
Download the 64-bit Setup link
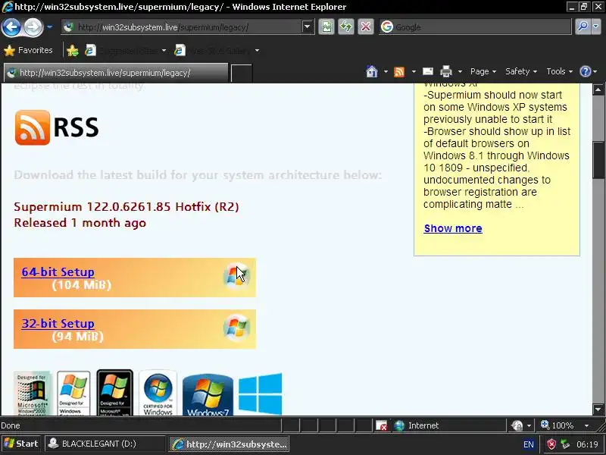click(x=58, y=272)
